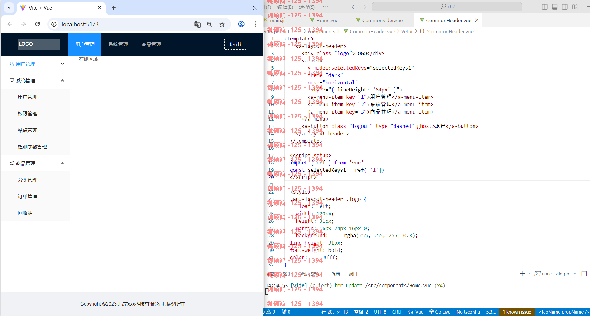Image resolution: width=590 pixels, height=316 pixels.
Task: Toggle VS Code bottom panel visibility
Action: coord(555,7)
